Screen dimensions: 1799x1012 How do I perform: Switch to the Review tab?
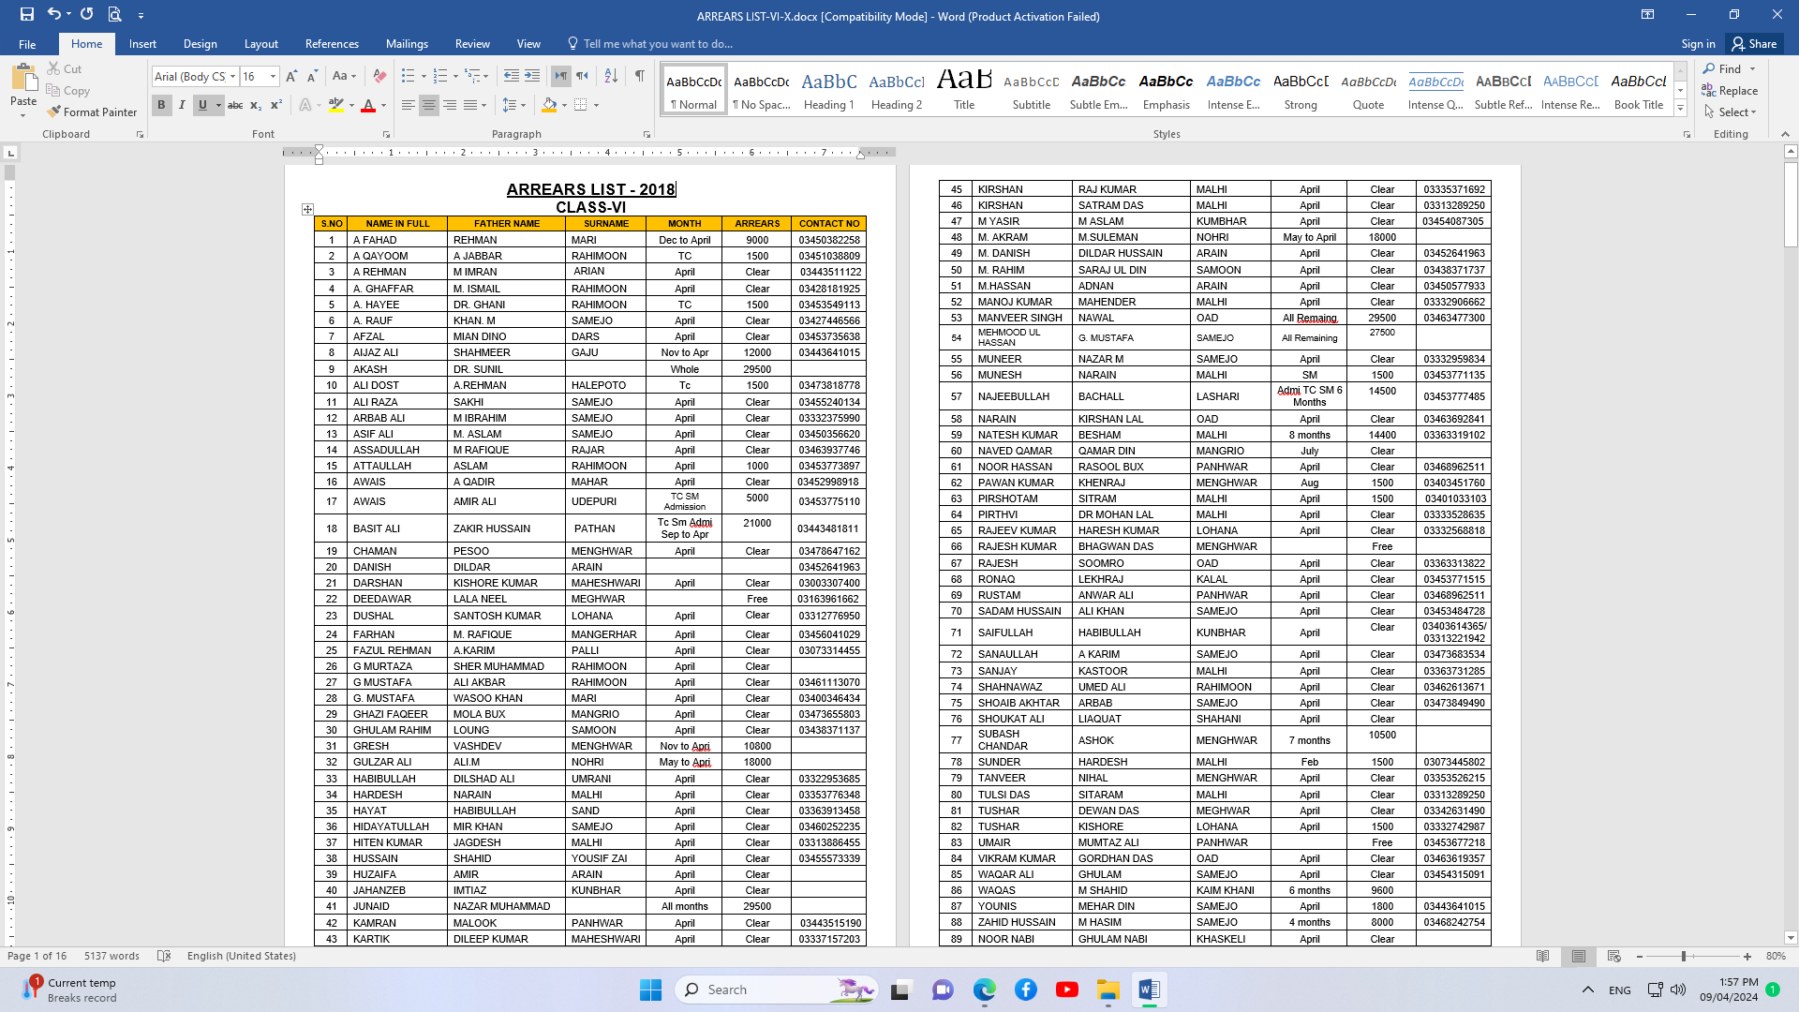(472, 44)
